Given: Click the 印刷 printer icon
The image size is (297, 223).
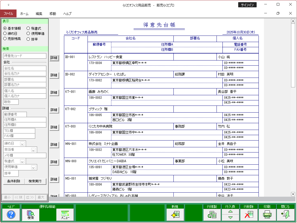Looking at the screenshot, I should (x=267, y=215).
